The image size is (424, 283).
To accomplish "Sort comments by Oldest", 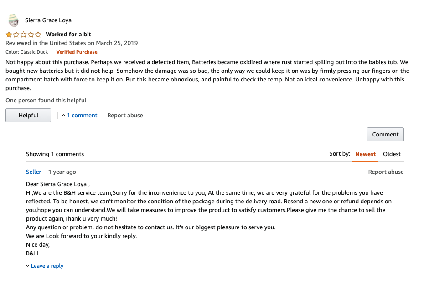I will click(392, 154).
